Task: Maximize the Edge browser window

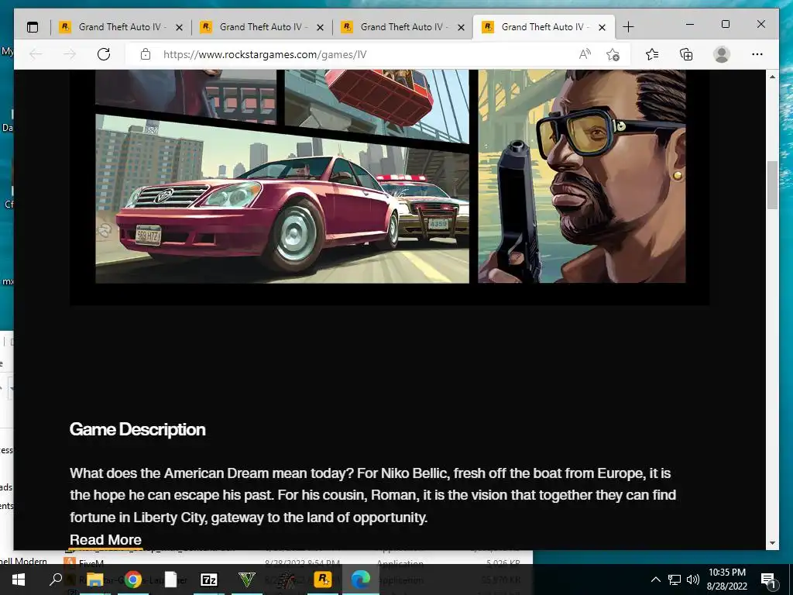Action: [x=725, y=24]
